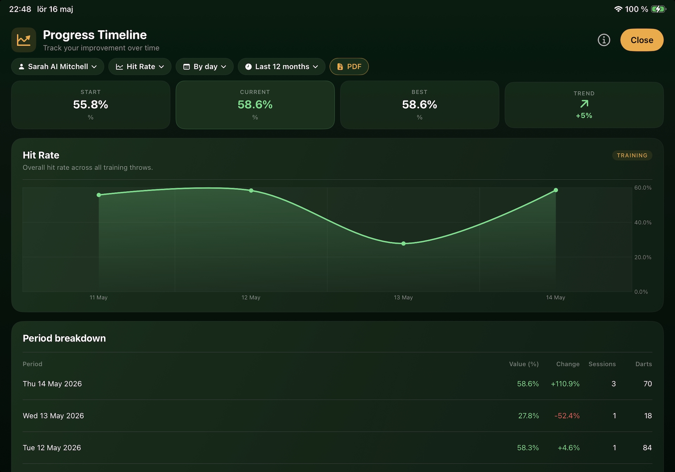Click the Period breakdown heading
Screen dimensions: 675x472
tap(64, 338)
